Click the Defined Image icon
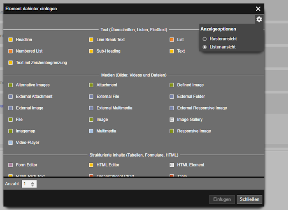The height and width of the screenshot is (210, 288). tap(172, 85)
